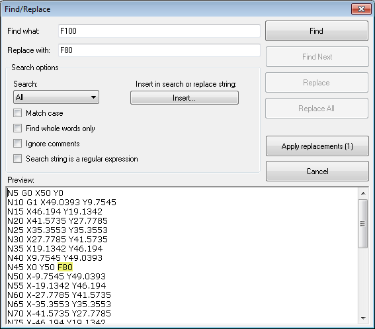Open the Insert... string menu
The height and width of the screenshot is (329, 375).
click(185, 98)
